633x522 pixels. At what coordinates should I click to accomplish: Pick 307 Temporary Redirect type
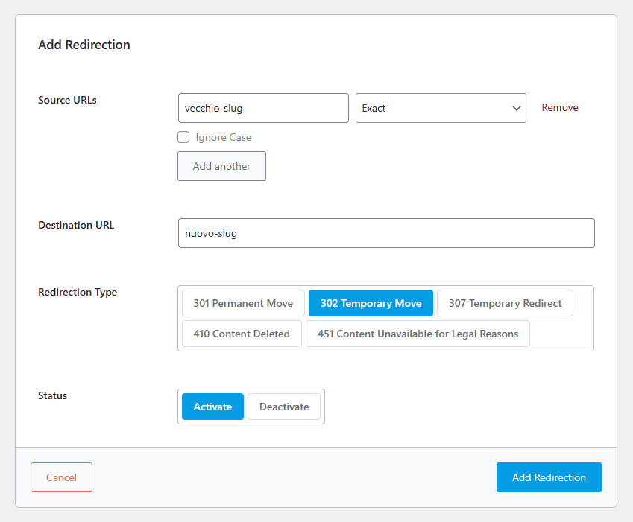pyautogui.click(x=505, y=303)
